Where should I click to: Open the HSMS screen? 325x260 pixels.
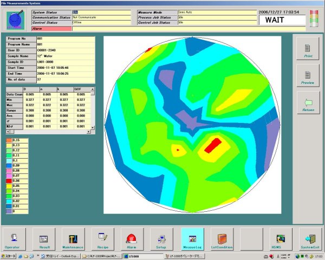pos(281,239)
